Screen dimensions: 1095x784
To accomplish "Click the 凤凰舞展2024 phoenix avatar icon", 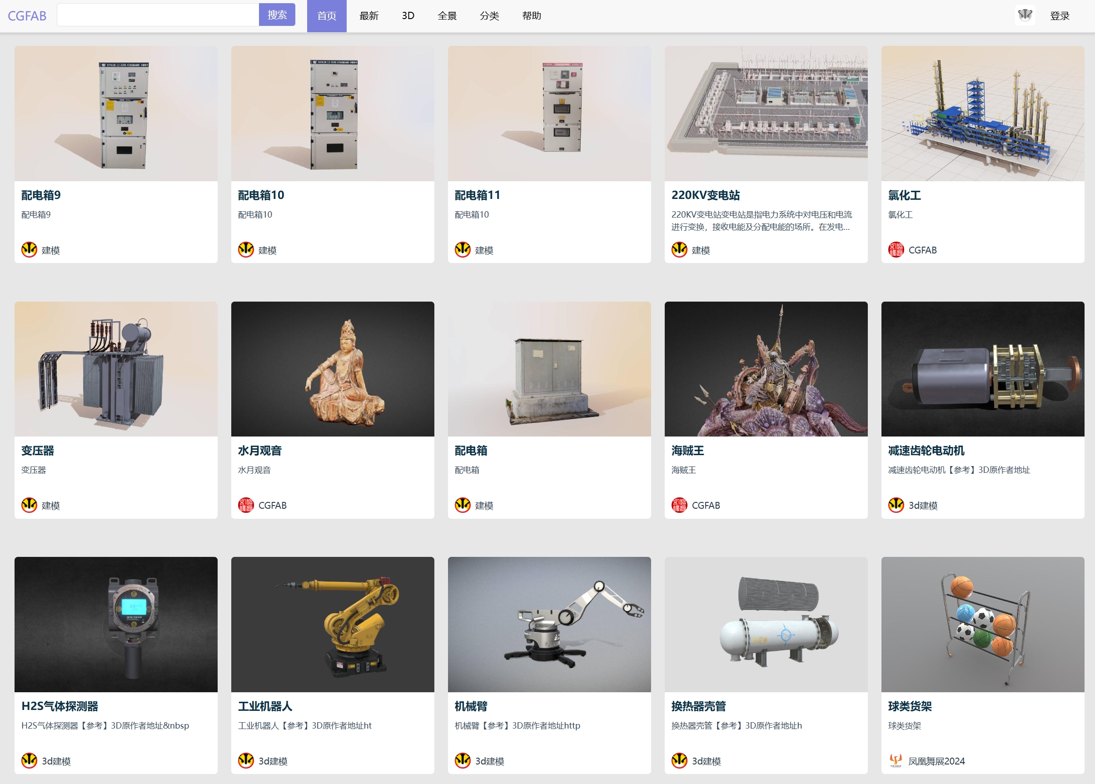I will point(896,760).
